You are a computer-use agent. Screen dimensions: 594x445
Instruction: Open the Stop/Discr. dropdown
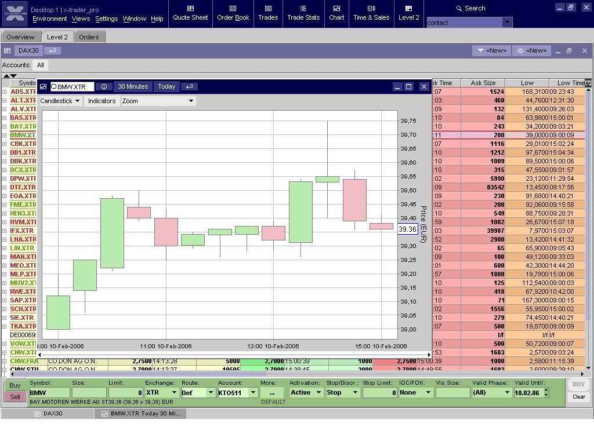[x=355, y=393]
